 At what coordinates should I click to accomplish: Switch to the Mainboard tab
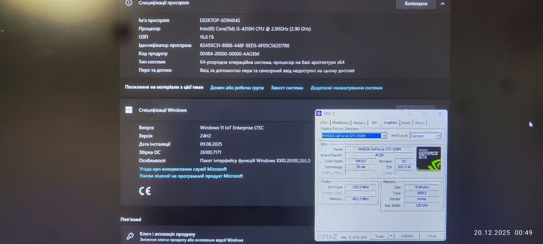point(341,123)
